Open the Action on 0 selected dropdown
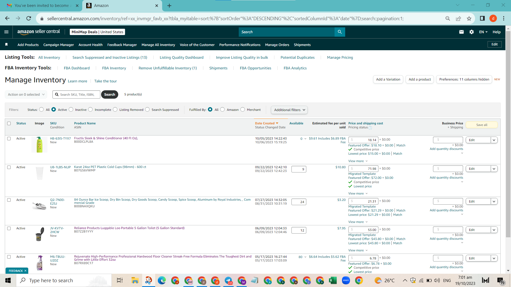 coord(26,94)
